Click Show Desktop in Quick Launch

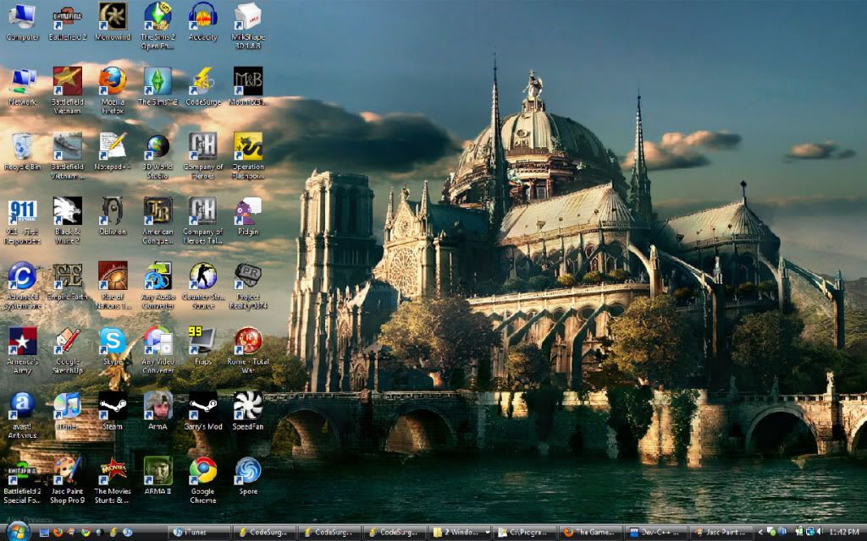tap(44, 533)
